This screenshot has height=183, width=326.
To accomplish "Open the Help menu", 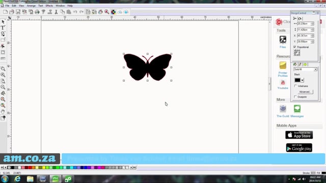I will (70, 6).
